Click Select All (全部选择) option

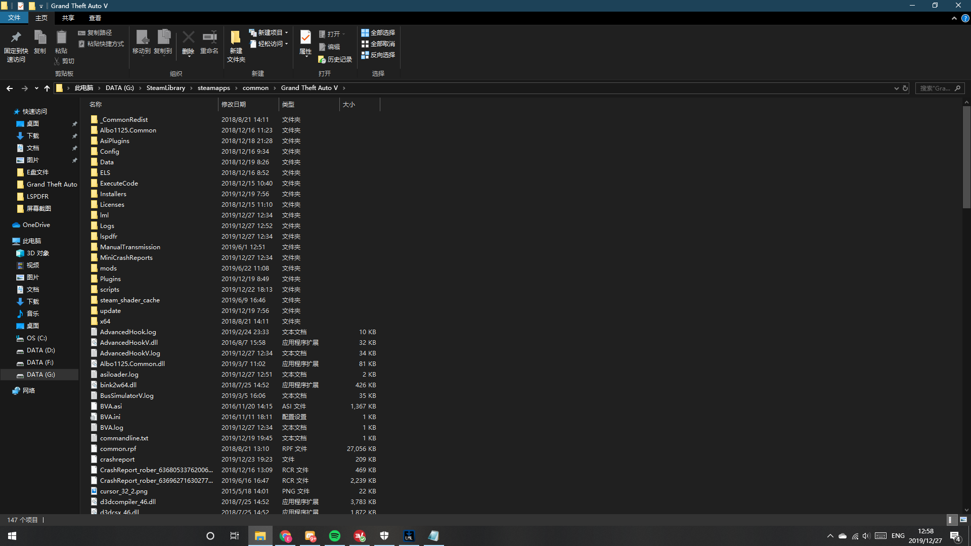(x=378, y=32)
